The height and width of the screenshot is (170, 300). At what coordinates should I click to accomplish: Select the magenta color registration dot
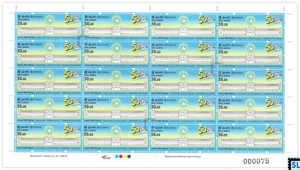[120, 157]
